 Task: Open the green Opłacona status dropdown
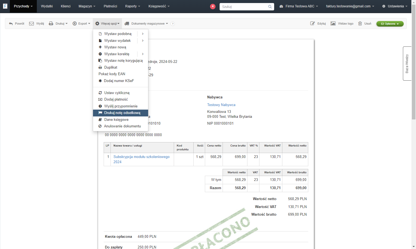390,24
